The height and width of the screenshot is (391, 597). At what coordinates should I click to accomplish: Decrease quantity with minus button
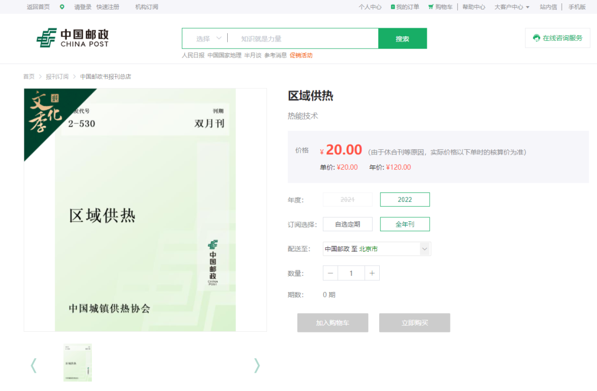tap(331, 273)
